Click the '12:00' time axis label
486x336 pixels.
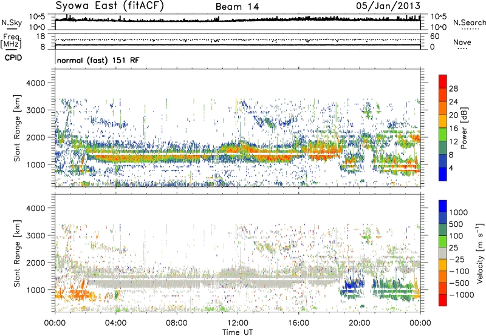[238, 323]
